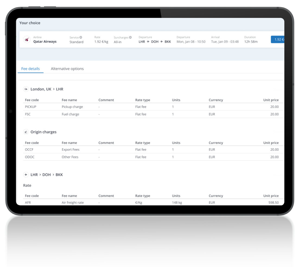Open the Surcharges info tooltip icon
The image size is (299, 267).
click(130, 37)
